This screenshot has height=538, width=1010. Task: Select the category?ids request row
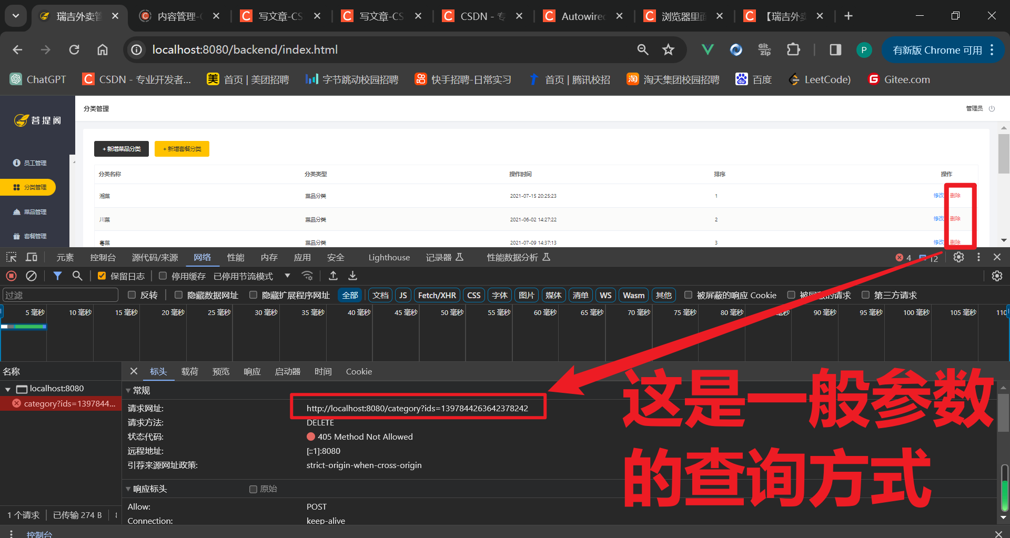point(61,403)
